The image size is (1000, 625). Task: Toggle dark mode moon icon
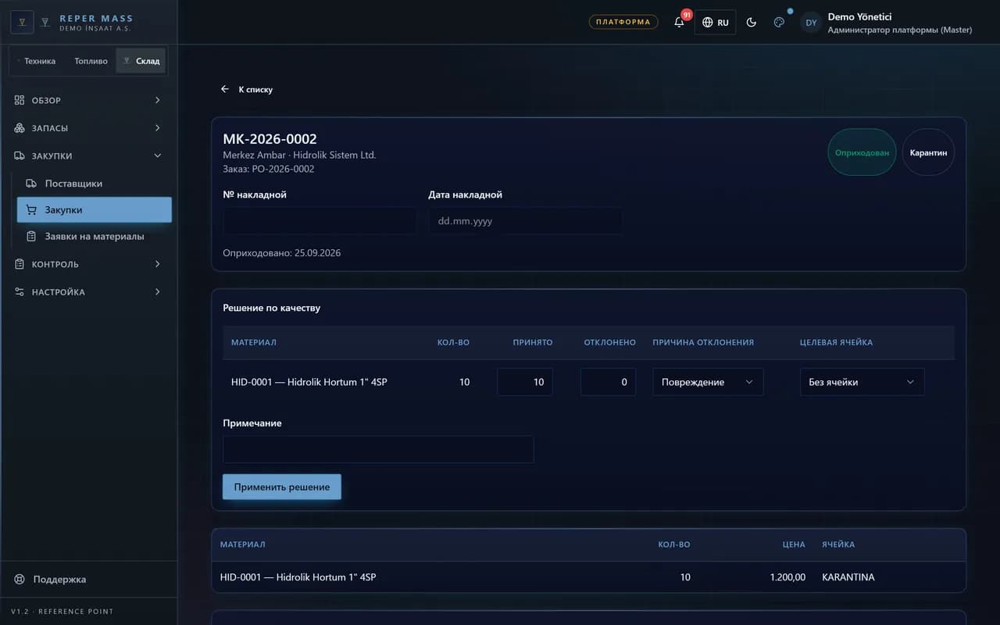tap(752, 22)
